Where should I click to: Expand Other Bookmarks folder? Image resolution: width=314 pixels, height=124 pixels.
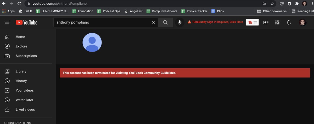[x=272, y=11]
